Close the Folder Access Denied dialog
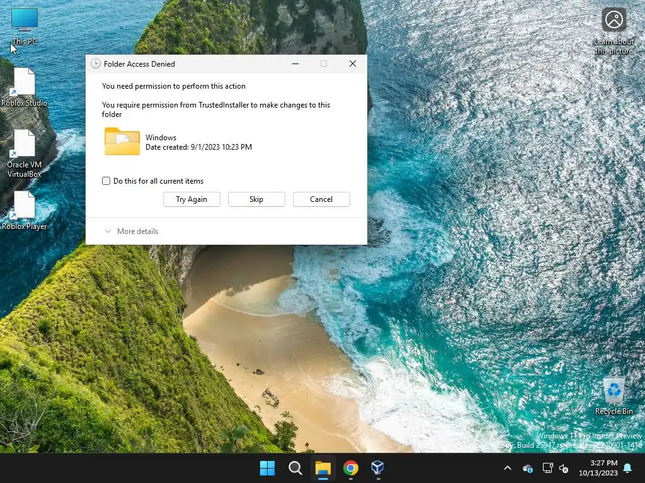Viewport: 645px width, 483px height. pos(353,64)
